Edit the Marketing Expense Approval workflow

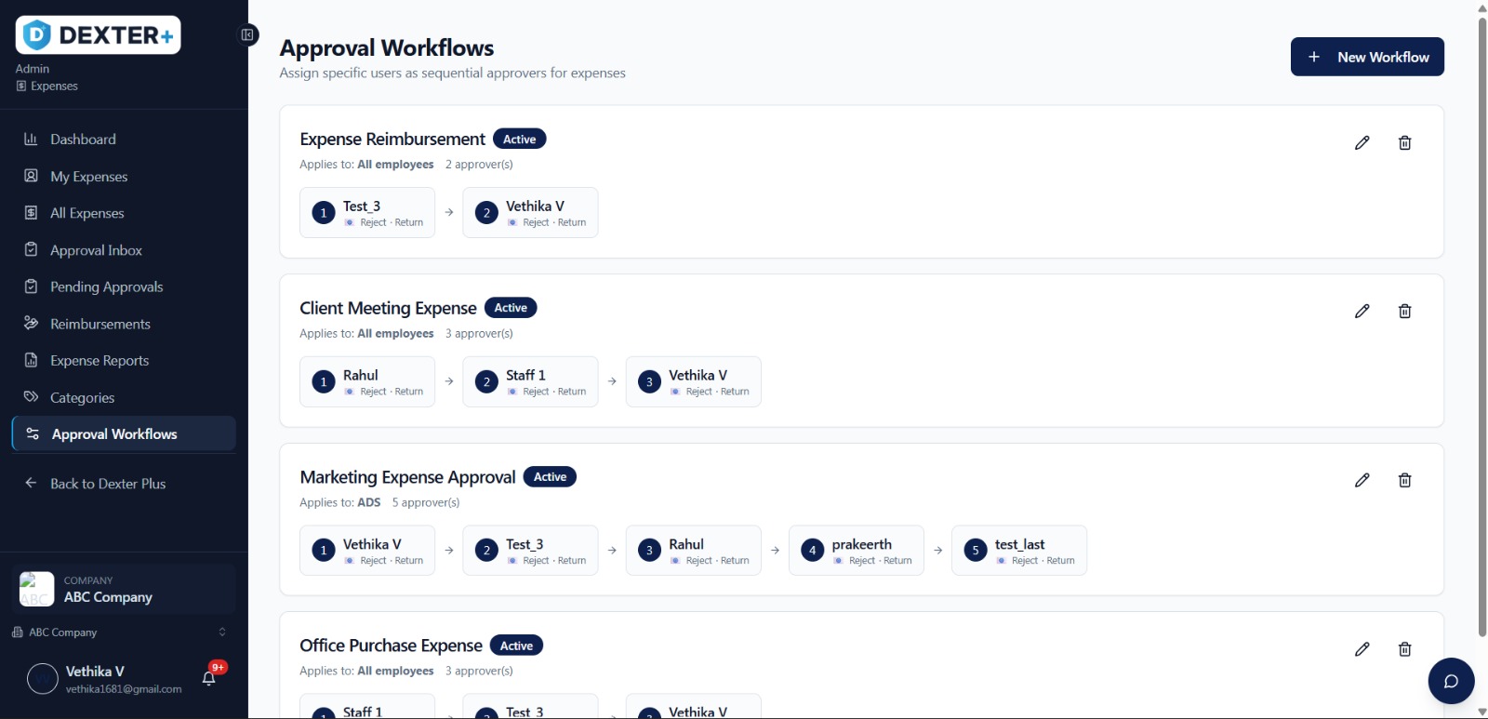(1362, 480)
